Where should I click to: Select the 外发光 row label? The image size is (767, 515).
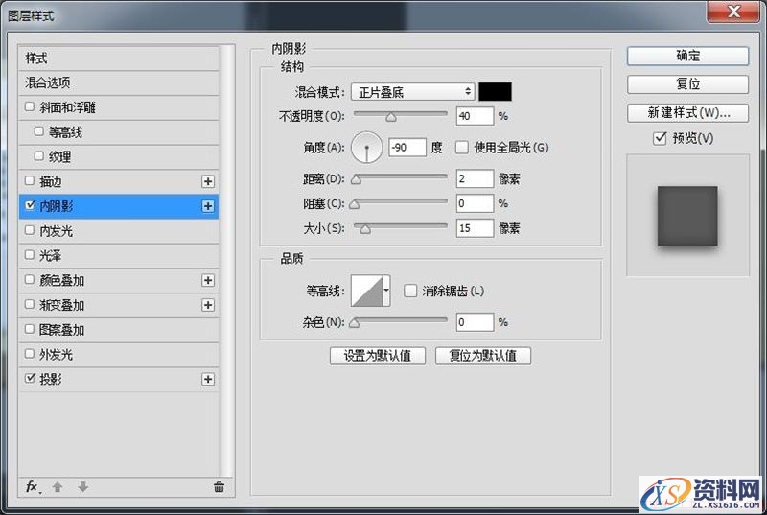pos(57,354)
